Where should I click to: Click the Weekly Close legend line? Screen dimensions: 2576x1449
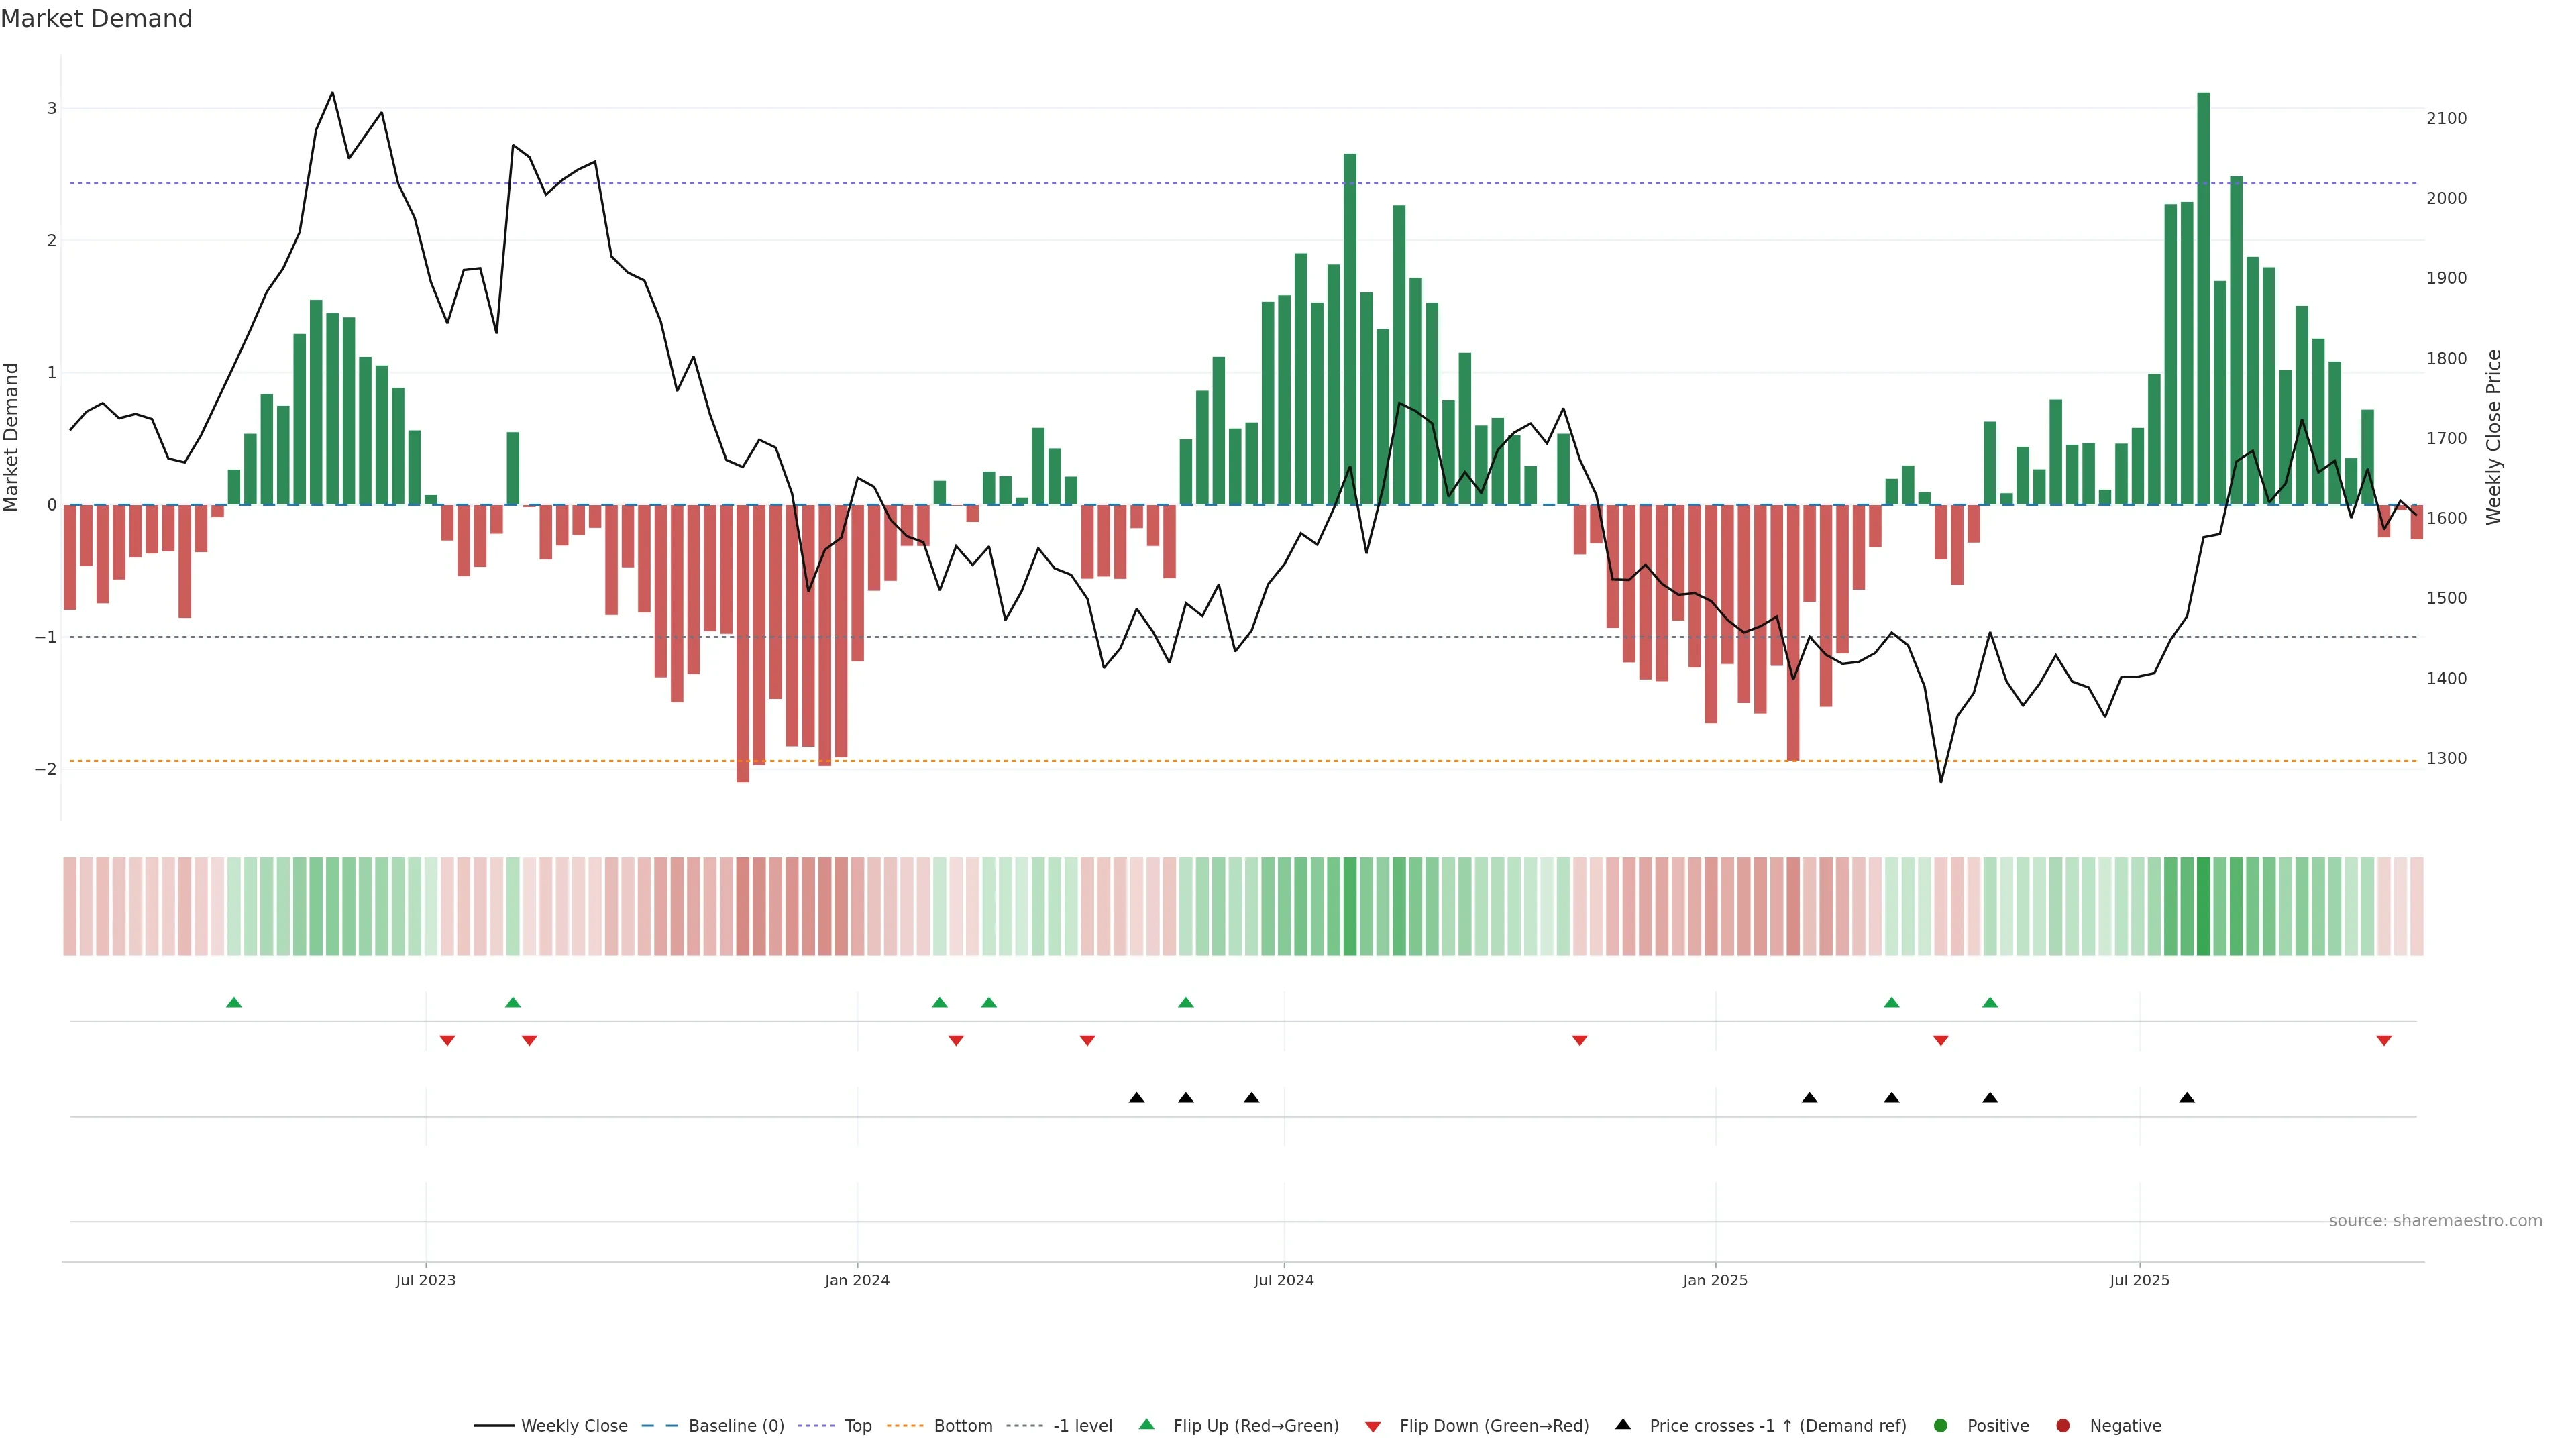tap(494, 1426)
